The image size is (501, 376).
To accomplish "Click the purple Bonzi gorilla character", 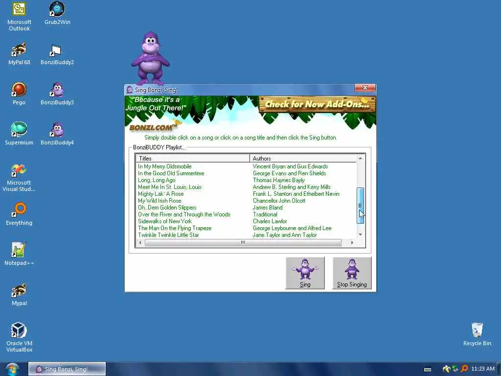I will point(150,58).
